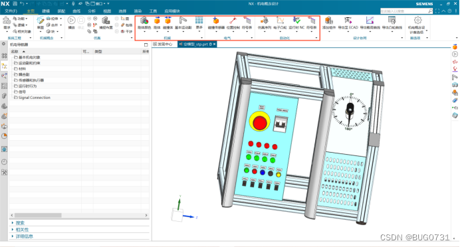Click the command search input field

[404, 11]
